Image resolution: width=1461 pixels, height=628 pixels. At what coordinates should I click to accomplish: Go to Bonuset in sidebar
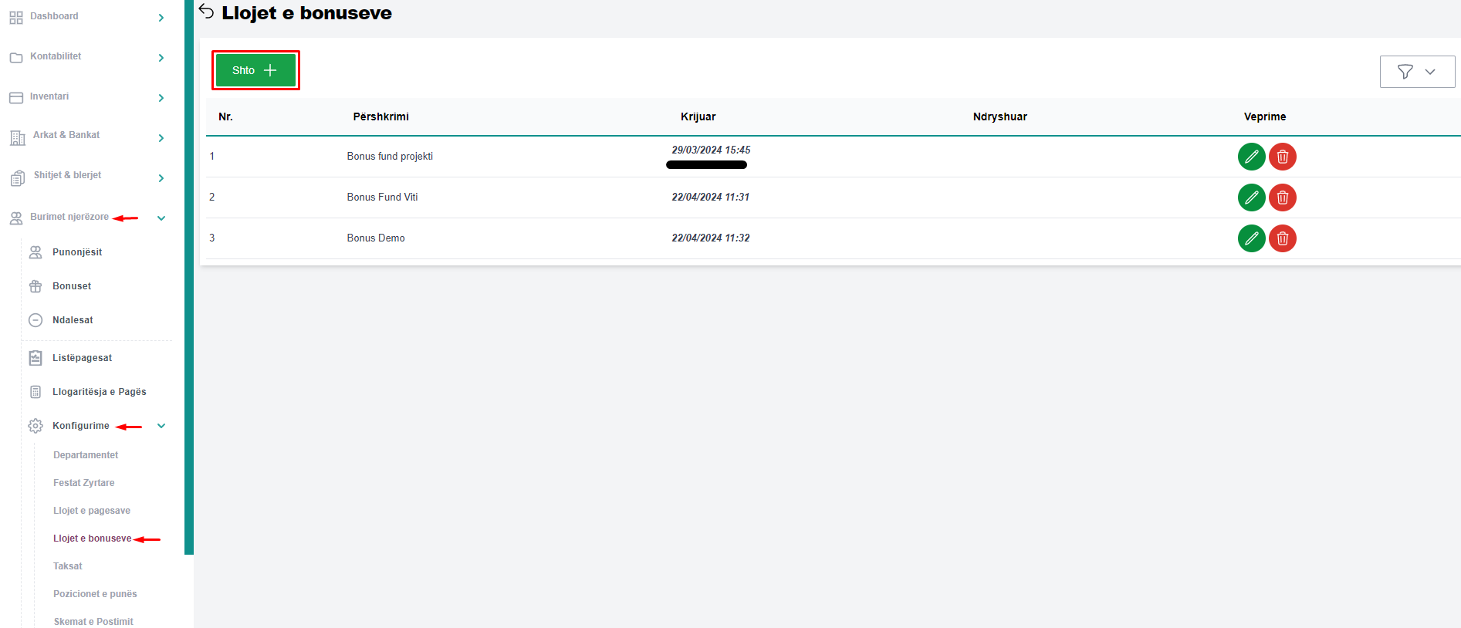pyautogui.click(x=72, y=286)
